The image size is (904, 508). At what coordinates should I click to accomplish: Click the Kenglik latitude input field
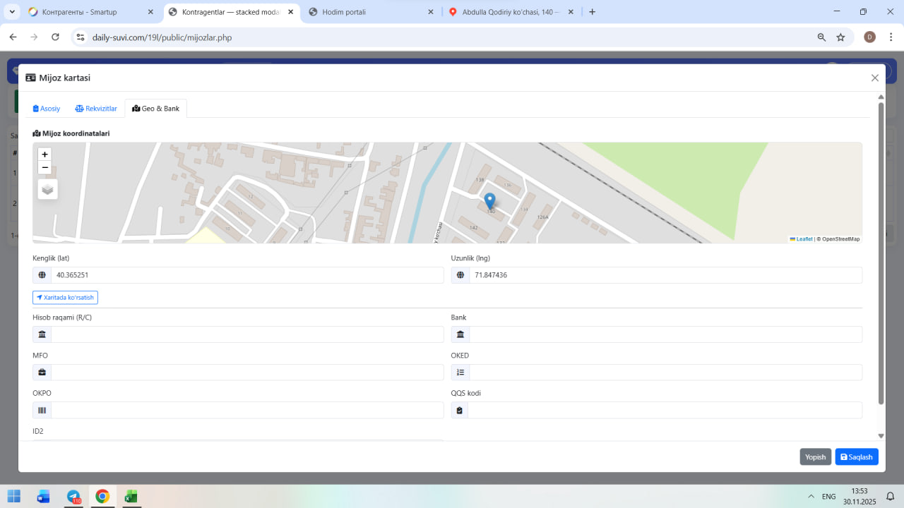[x=246, y=275]
